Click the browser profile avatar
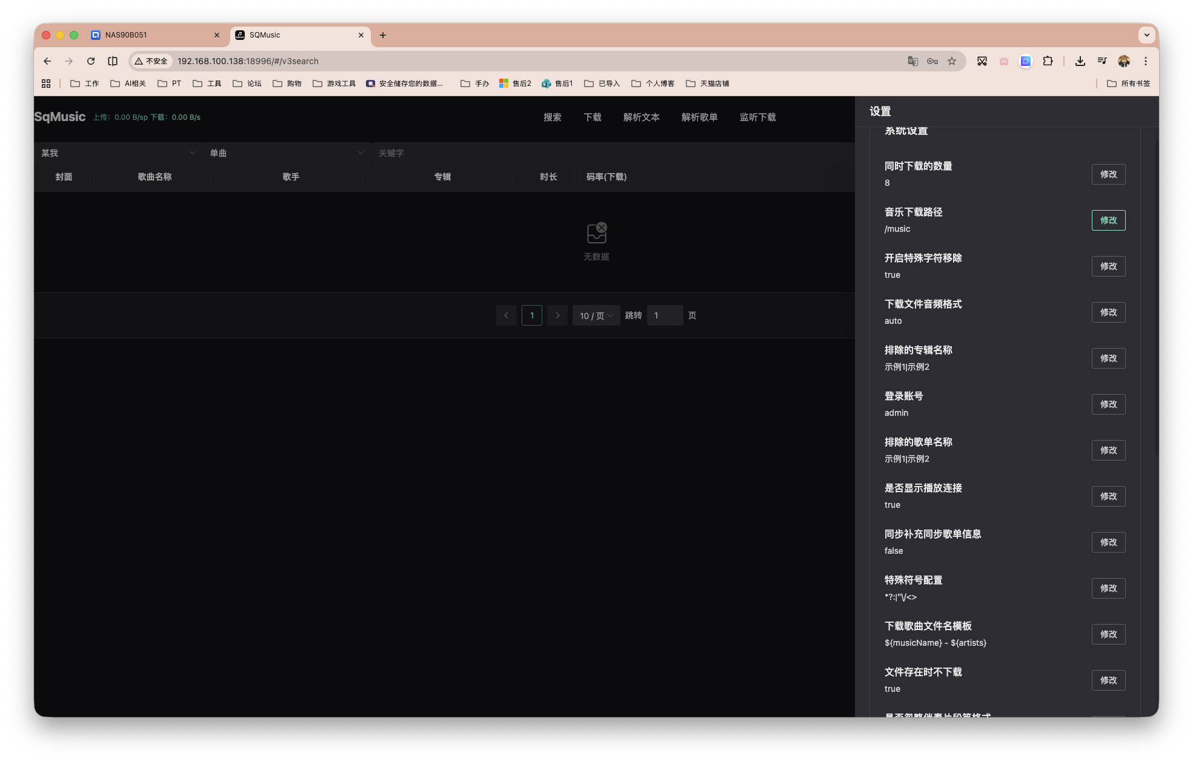The width and height of the screenshot is (1193, 762). (x=1124, y=61)
